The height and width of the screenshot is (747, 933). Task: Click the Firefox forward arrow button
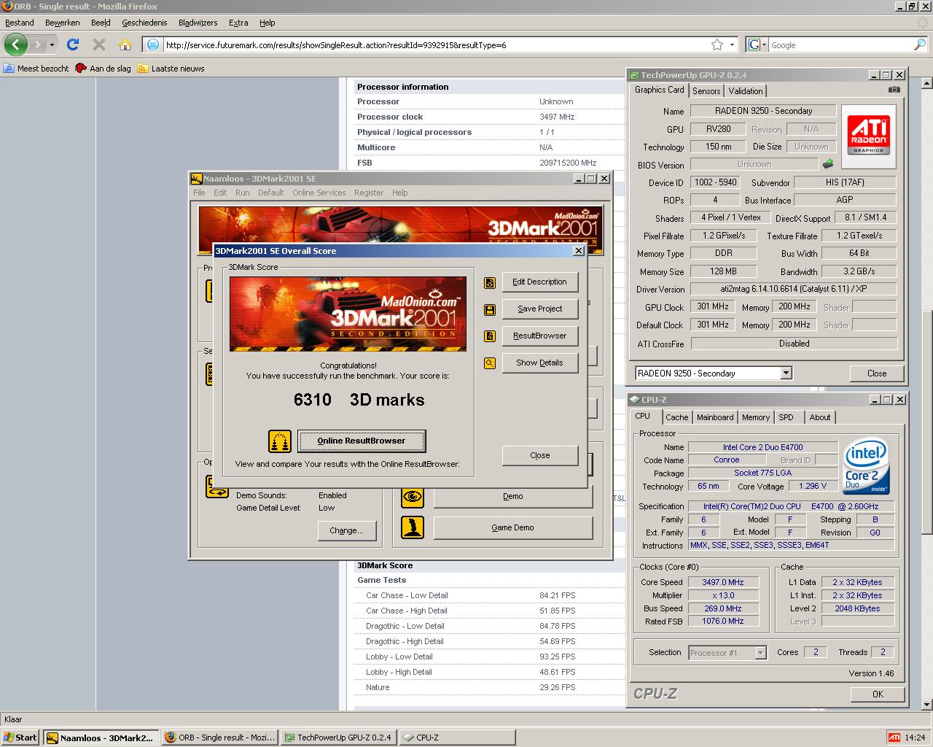point(39,44)
